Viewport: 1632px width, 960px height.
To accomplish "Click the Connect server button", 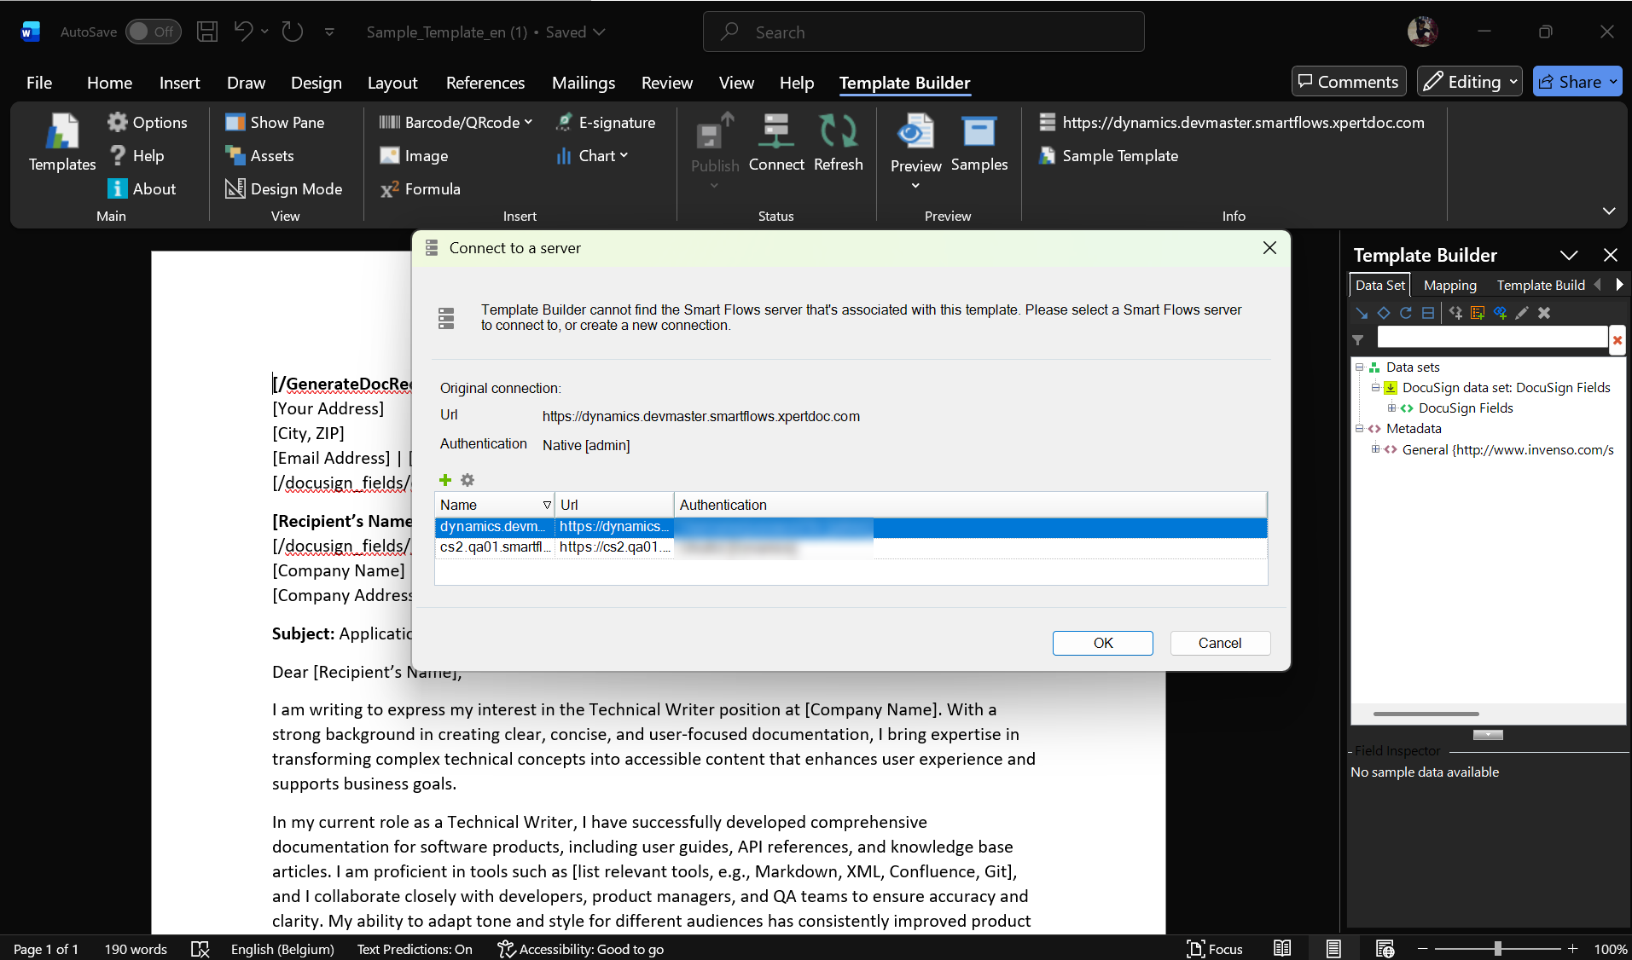I will tap(776, 142).
